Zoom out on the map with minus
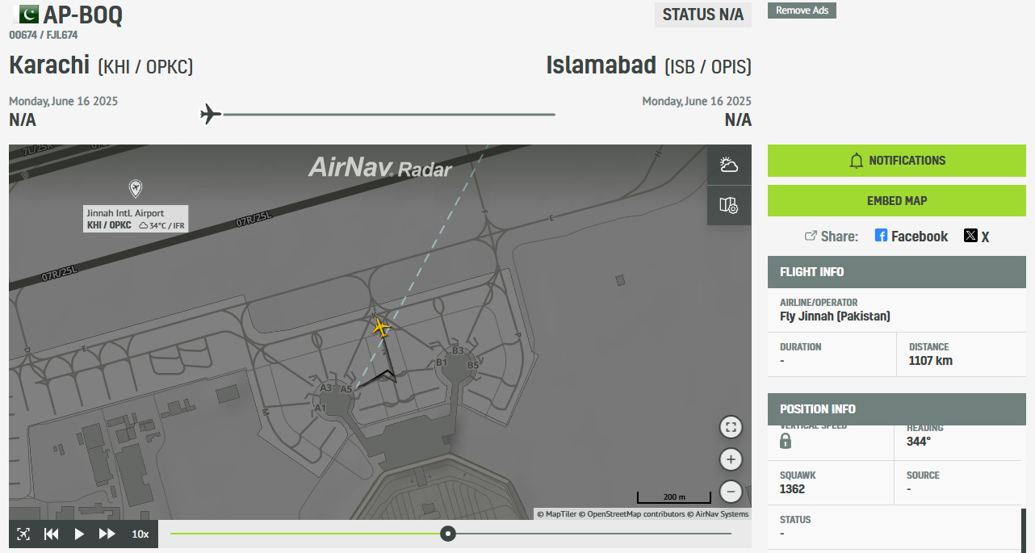 pos(731,491)
